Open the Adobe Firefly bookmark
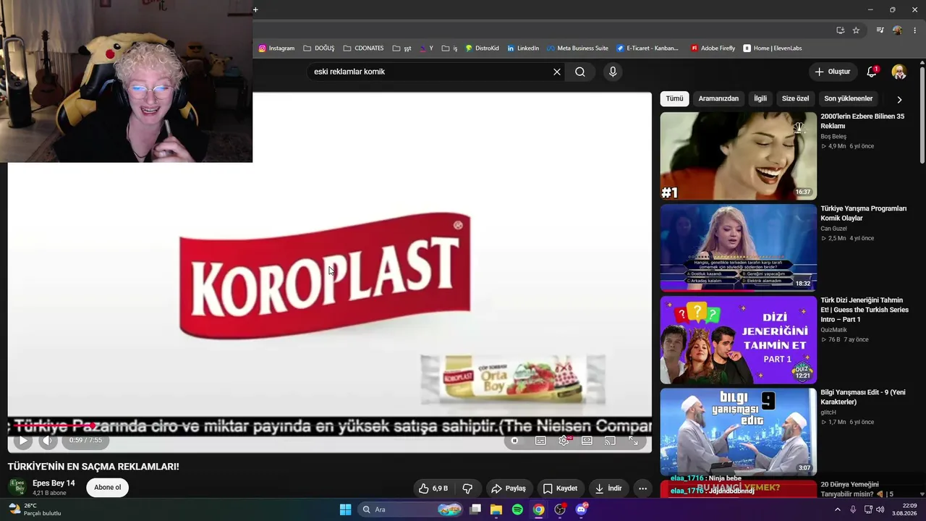926x521 pixels. (x=713, y=48)
